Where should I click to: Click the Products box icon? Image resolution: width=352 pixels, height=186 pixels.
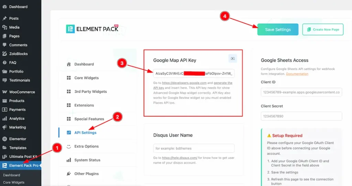click(4, 101)
